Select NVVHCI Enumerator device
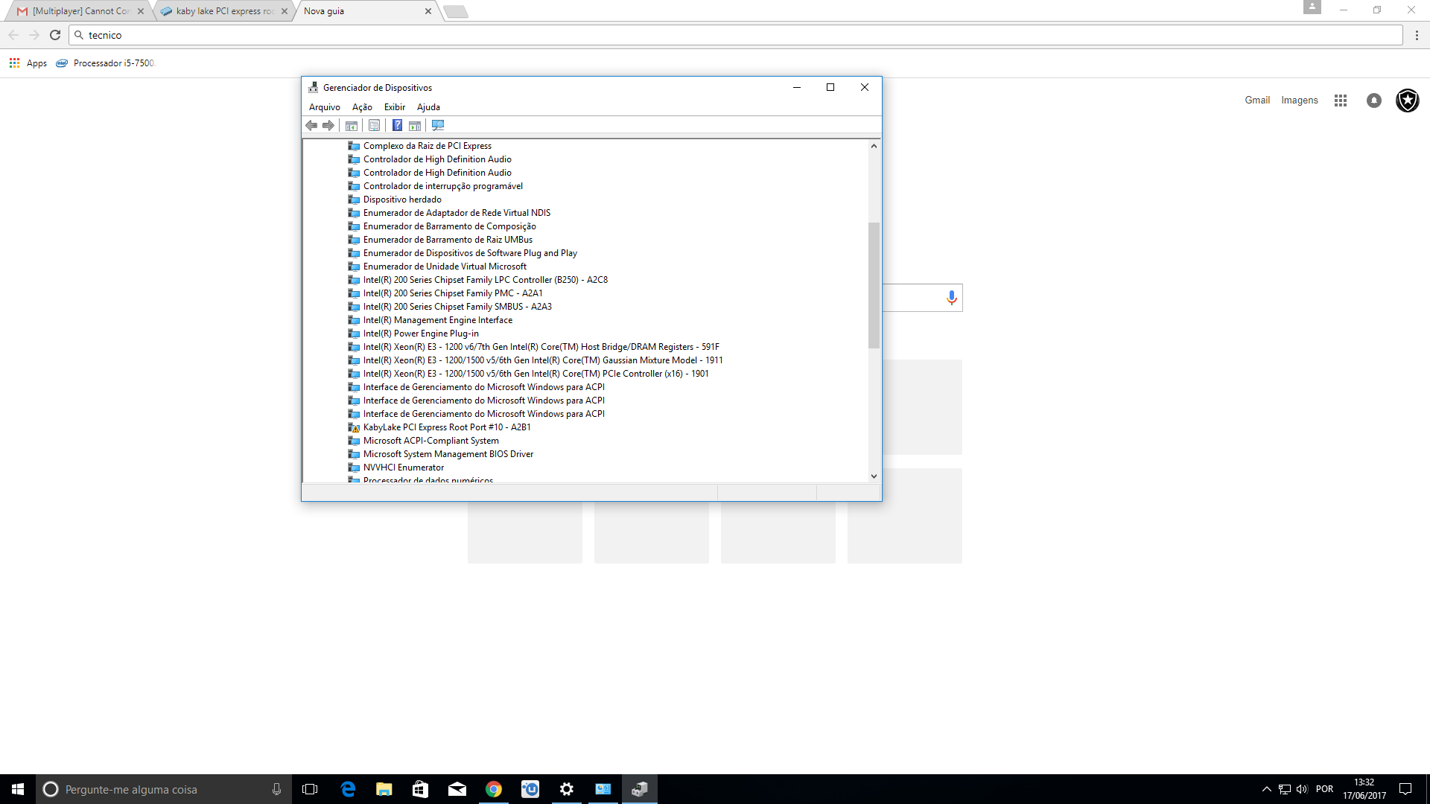 404,468
